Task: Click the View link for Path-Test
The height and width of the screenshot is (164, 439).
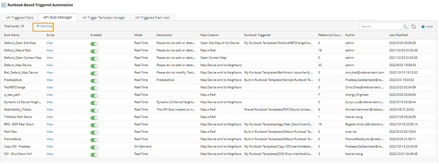Action: pos(50,132)
